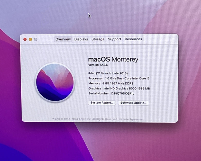The image size is (201, 161).
Task: Go to the Support tab
Action: [x=114, y=39]
